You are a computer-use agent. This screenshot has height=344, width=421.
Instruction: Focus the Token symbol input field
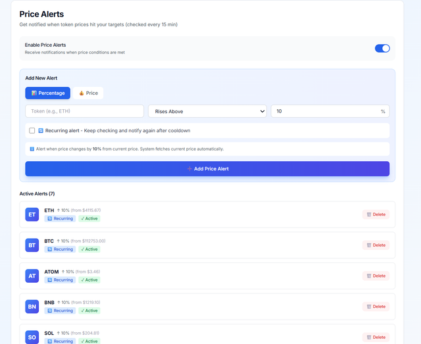[85, 111]
